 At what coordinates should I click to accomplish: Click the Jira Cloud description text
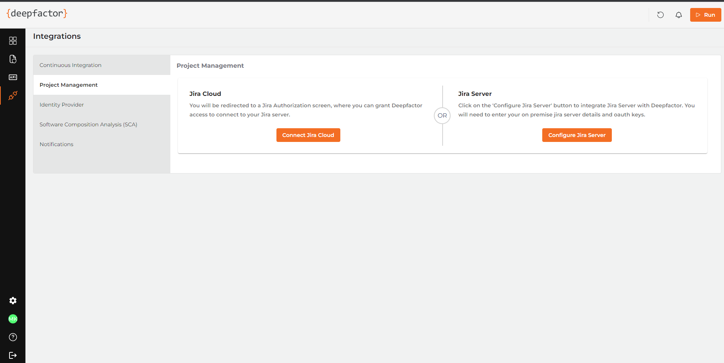tap(306, 110)
